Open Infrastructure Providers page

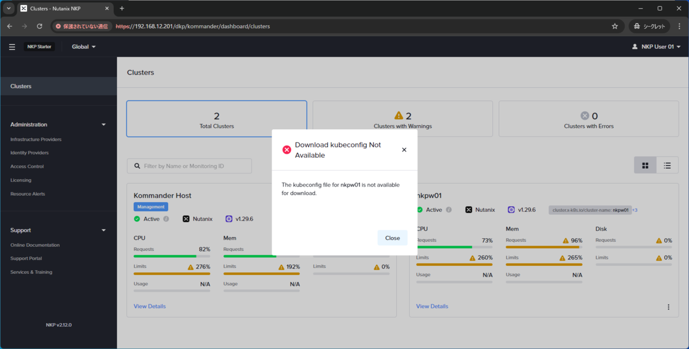pos(36,139)
